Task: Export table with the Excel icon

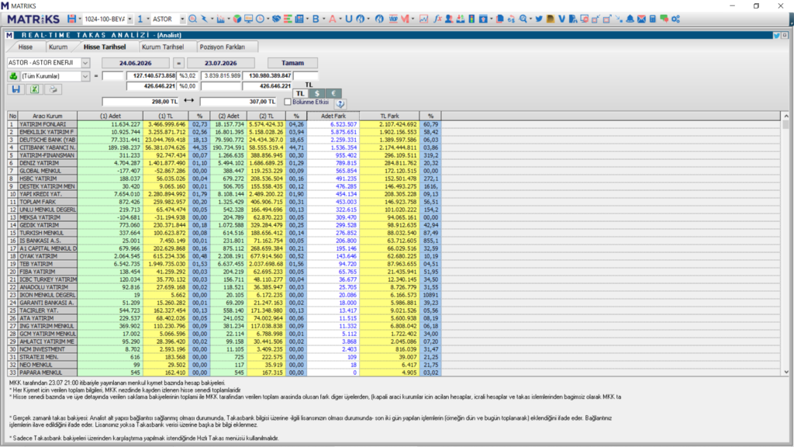Action: [x=34, y=89]
